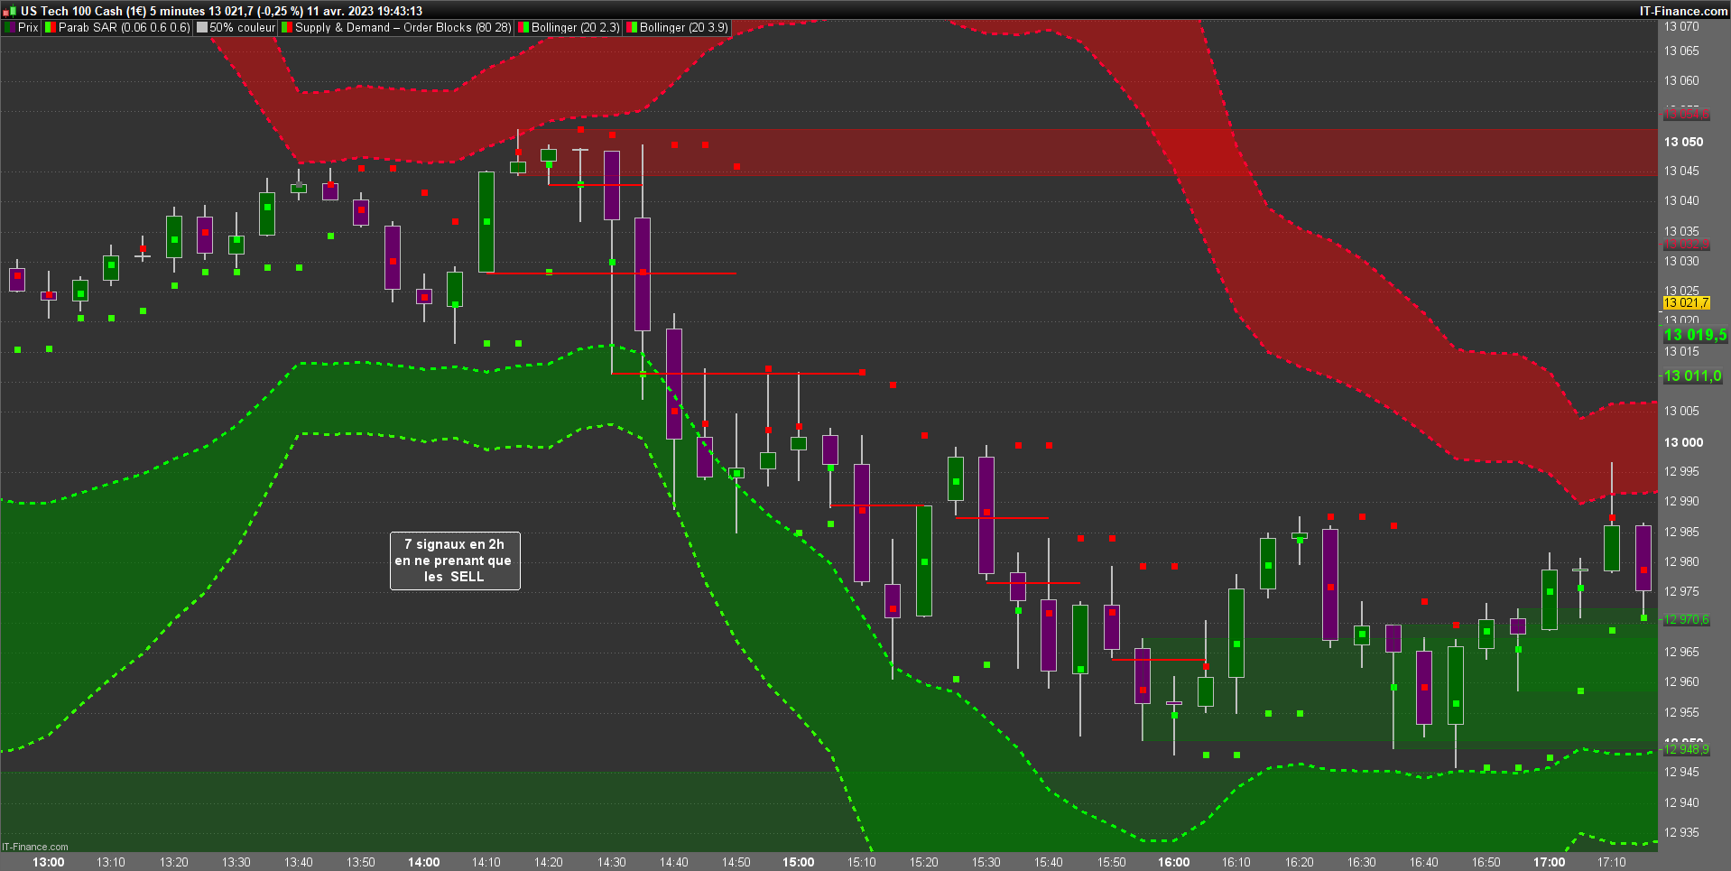Click the red 13 054,6 price label
This screenshot has width=1731, height=871.
1686,115
